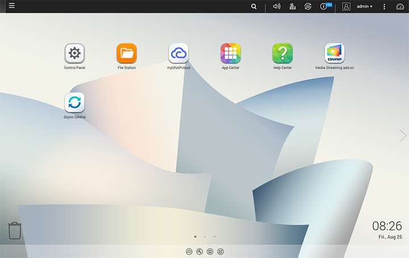The height and width of the screenshot is (258, 409).
Task: Open Qsync Central
Action: [x=74, y=103]
